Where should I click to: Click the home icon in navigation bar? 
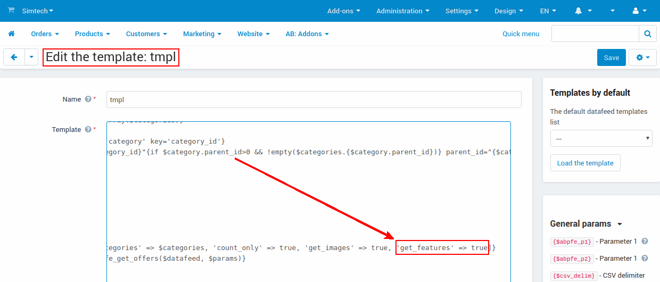(x=11, y=34)
